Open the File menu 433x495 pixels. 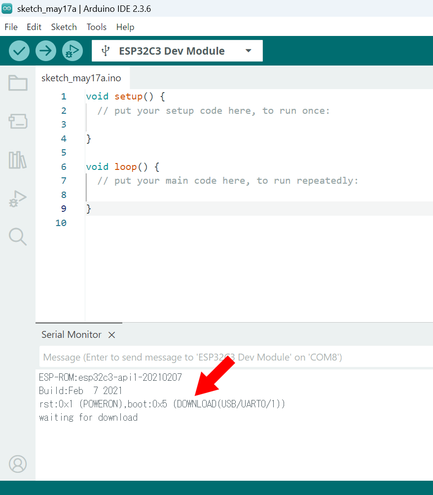[11, 27]
